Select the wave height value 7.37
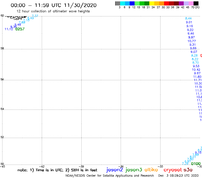202x178 pixels. pos(35,16)
